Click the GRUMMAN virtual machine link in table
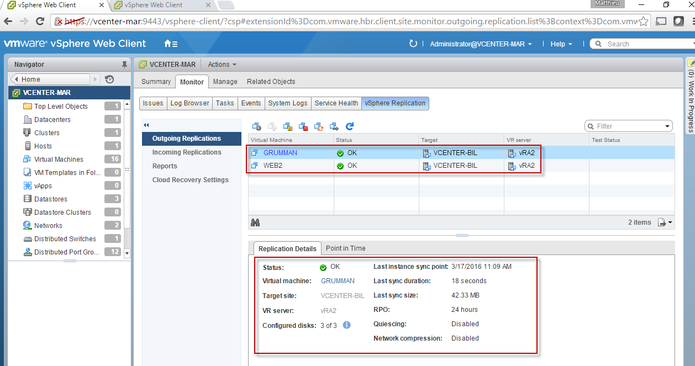 point(280,153)
